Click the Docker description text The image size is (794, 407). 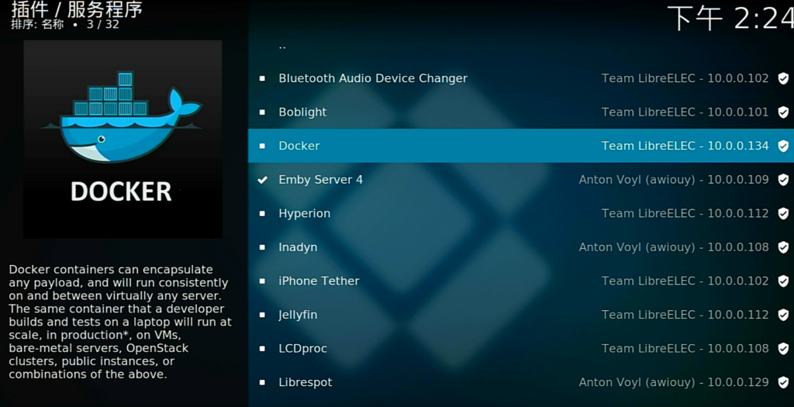click(120, 322)
